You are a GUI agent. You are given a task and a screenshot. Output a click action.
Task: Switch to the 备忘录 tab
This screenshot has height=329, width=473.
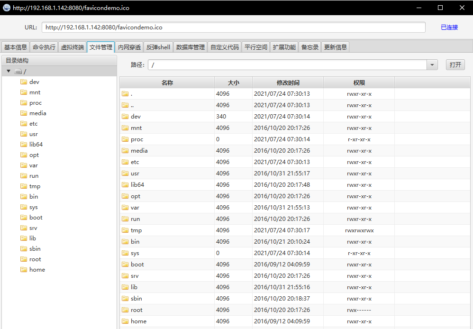click(x=309, y=47)
